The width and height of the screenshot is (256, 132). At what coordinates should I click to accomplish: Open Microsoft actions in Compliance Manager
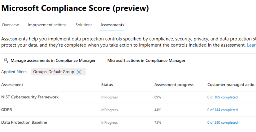[x=146, y=60]
